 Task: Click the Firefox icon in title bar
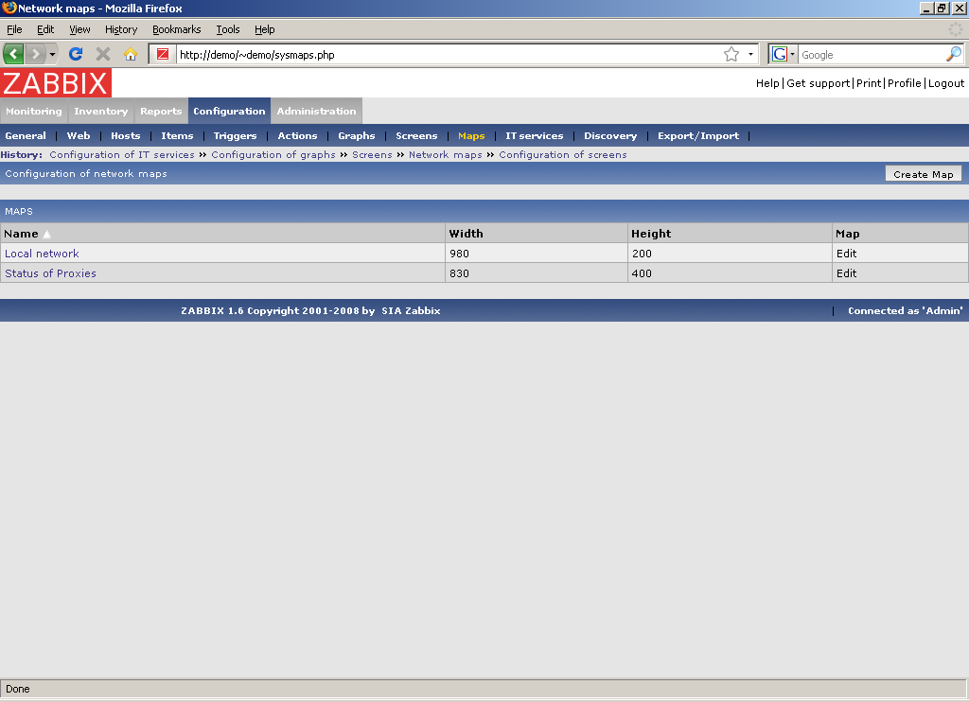click(9, 8)
